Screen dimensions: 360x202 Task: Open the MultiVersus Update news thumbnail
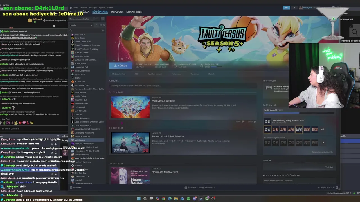click(130, 107)
